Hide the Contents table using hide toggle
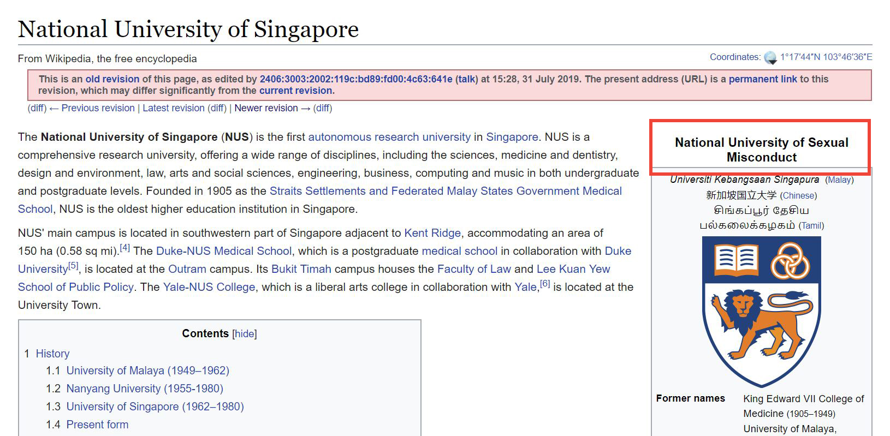 click(x=245, y=334)
